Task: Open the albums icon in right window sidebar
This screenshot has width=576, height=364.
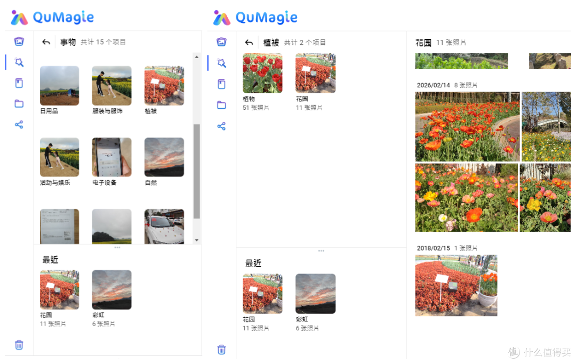Action: [221, 84]
